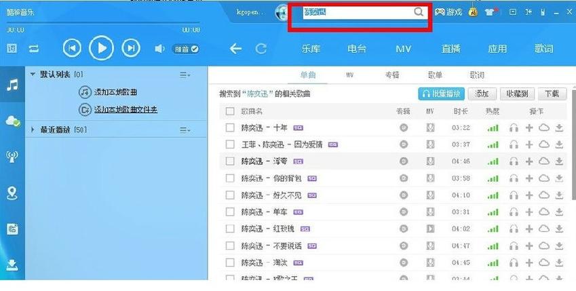Click 添加本地歌曲 link

coord(115,92)
